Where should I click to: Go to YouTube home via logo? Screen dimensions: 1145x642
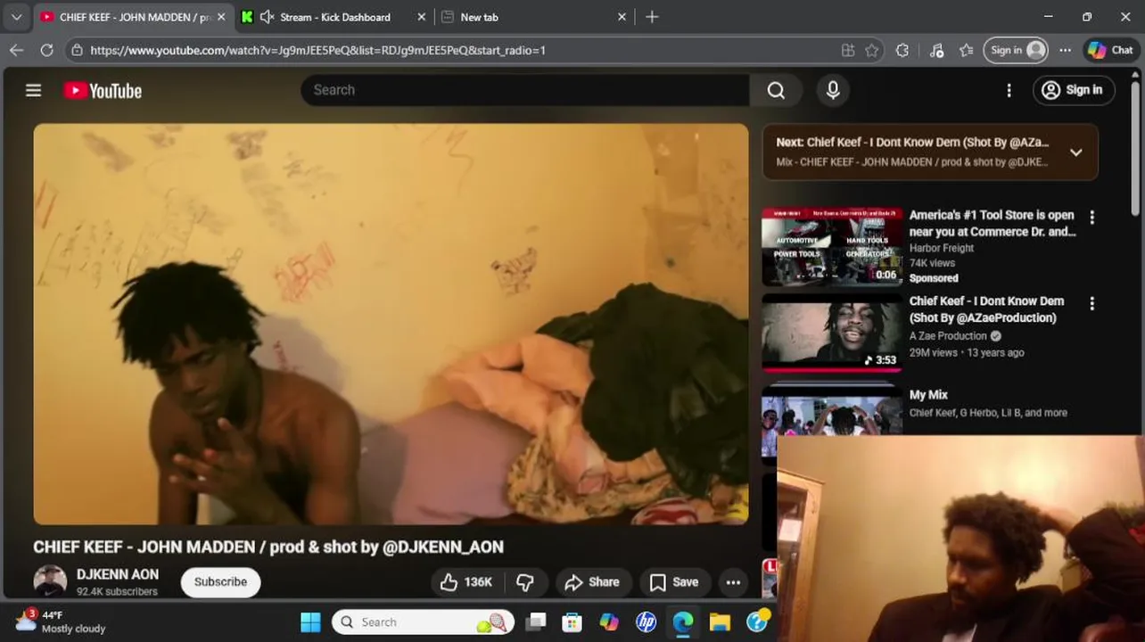tap(103, 91)
